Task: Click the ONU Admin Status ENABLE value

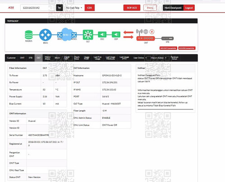Action: pos(106,118)
